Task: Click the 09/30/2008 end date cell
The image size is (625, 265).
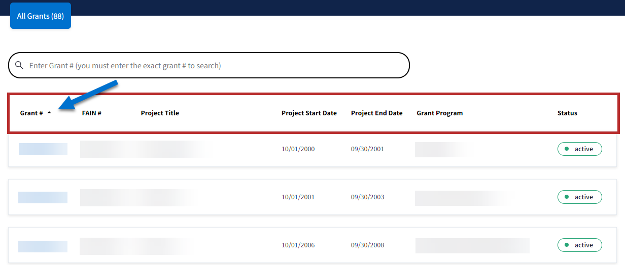Action: coord(367,245)
